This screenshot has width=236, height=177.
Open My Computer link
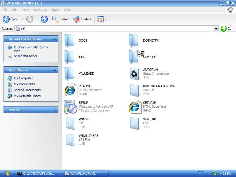tap(23, 78)
